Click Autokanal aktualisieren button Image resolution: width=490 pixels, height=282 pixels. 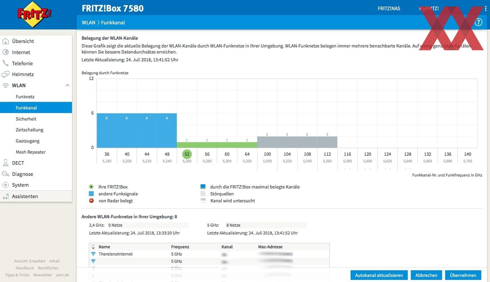(379, 275)
